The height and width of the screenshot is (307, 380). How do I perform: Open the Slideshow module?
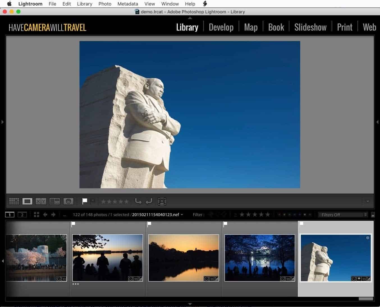(310, 27)
